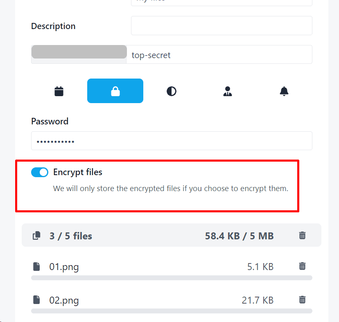This screenshot has height=322, width=339.
Task: Open the half-circle contrast tab
Action: (172, 91)
